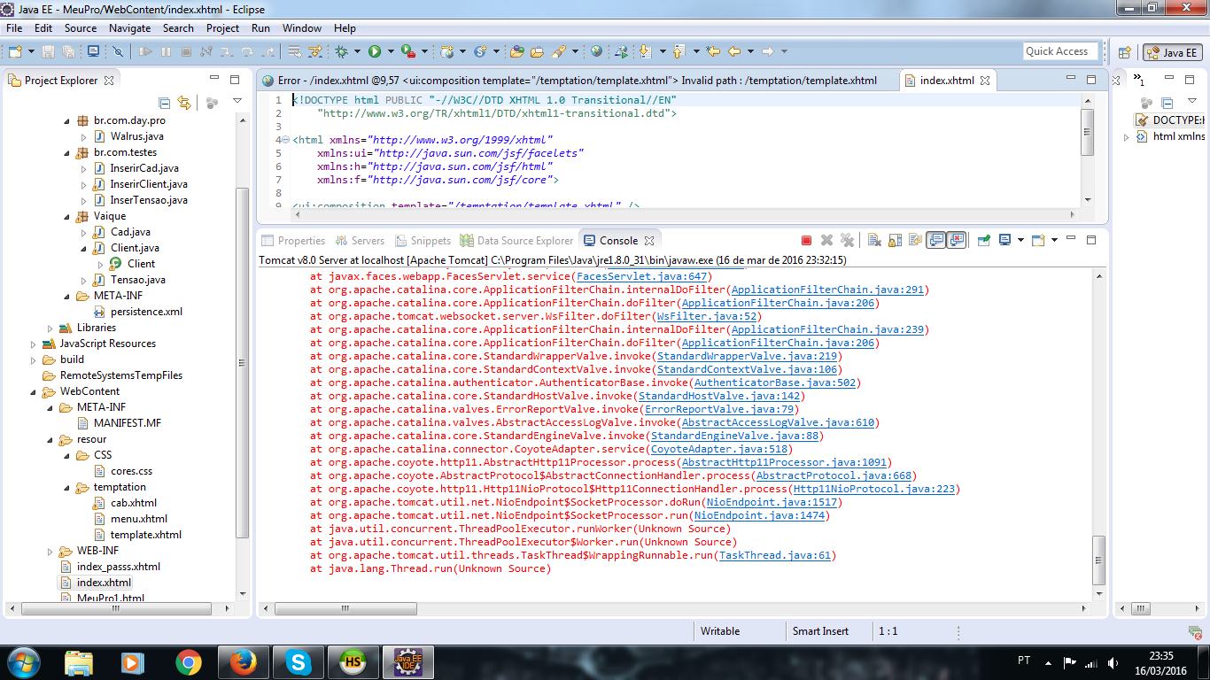Expand WEB-INF folder node

[50, 551]
